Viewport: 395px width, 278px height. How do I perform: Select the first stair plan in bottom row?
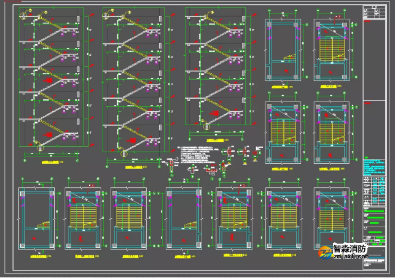click(36, 219)
